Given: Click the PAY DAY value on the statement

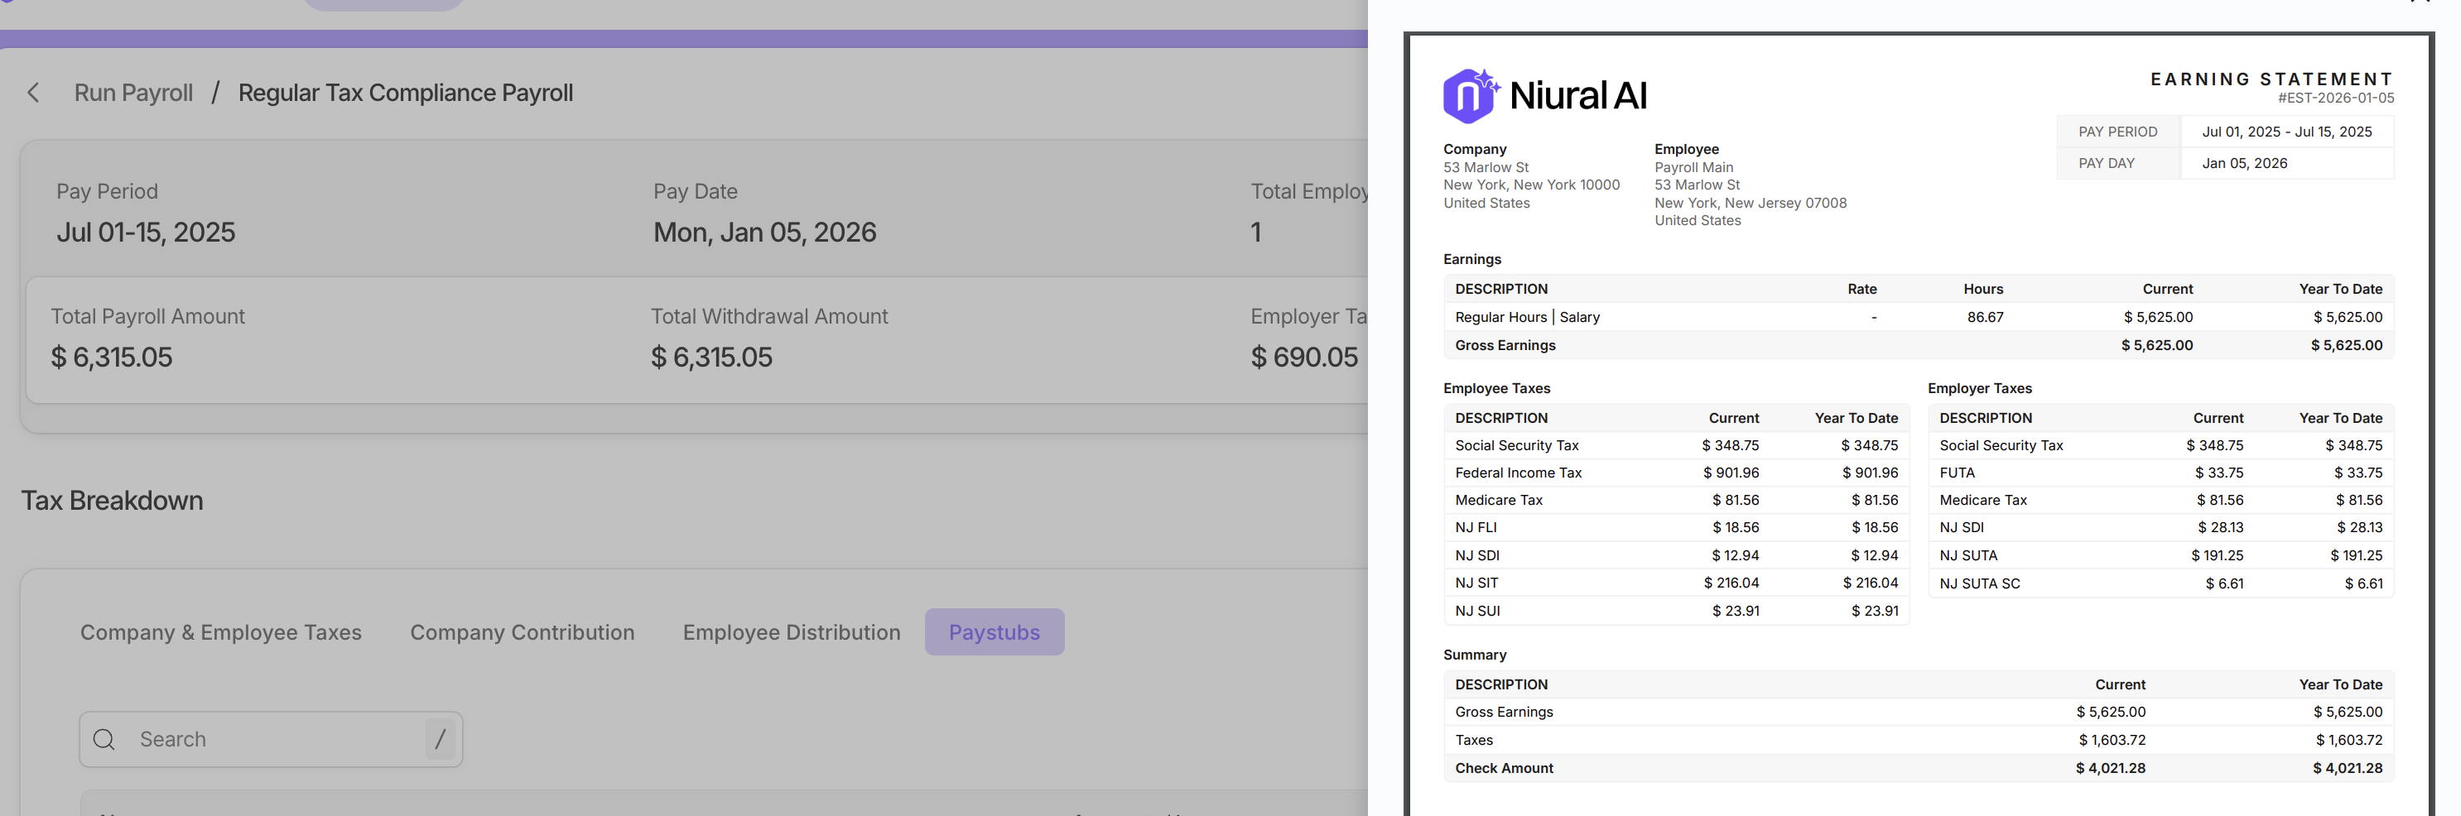Looking at the screenshot, I should (2244, 163).
